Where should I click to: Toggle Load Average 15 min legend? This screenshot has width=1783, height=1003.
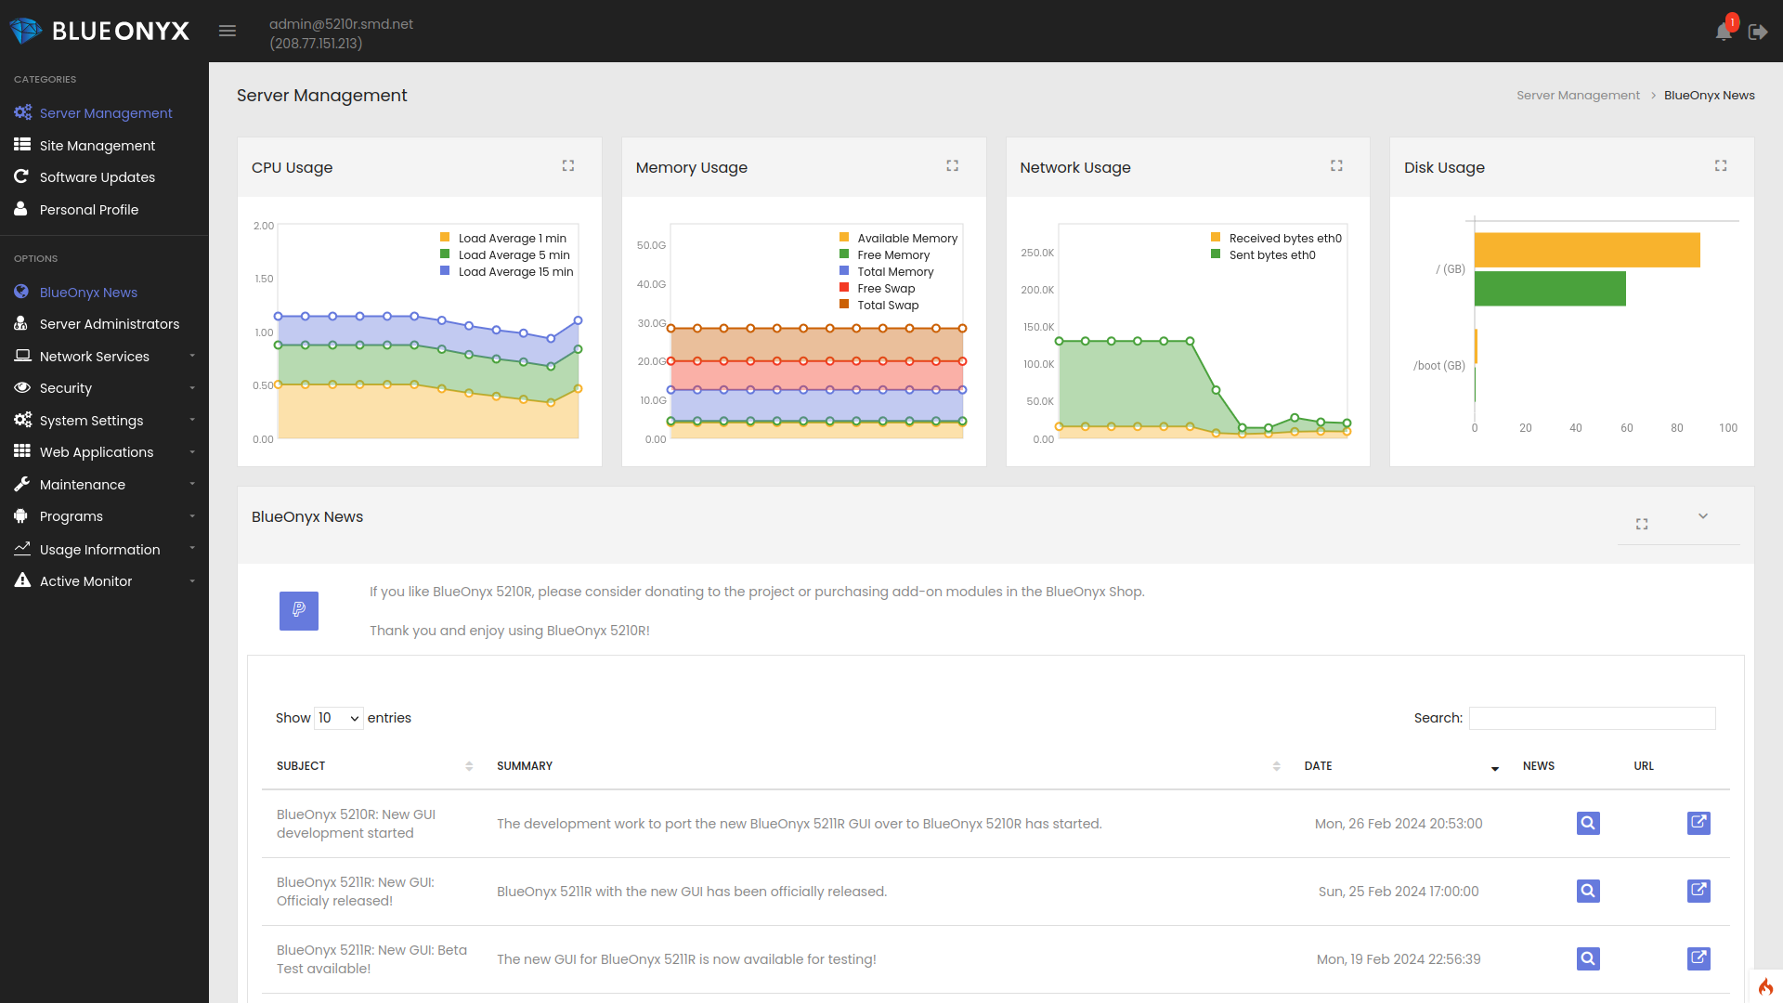pyautogui.click(x=507, y=272)
